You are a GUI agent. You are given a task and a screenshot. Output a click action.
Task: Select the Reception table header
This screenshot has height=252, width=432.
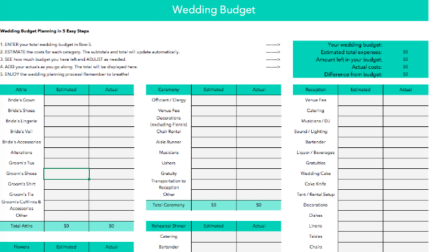[x=315, y=90]
